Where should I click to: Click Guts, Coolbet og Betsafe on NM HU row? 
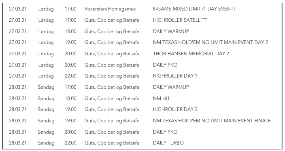112,99
